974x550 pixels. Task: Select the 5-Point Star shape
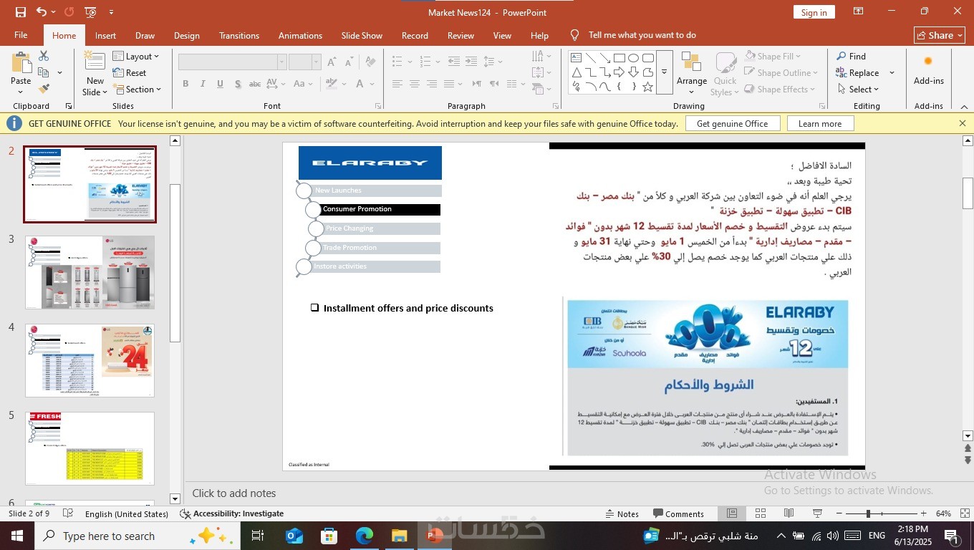pos(648,87)
